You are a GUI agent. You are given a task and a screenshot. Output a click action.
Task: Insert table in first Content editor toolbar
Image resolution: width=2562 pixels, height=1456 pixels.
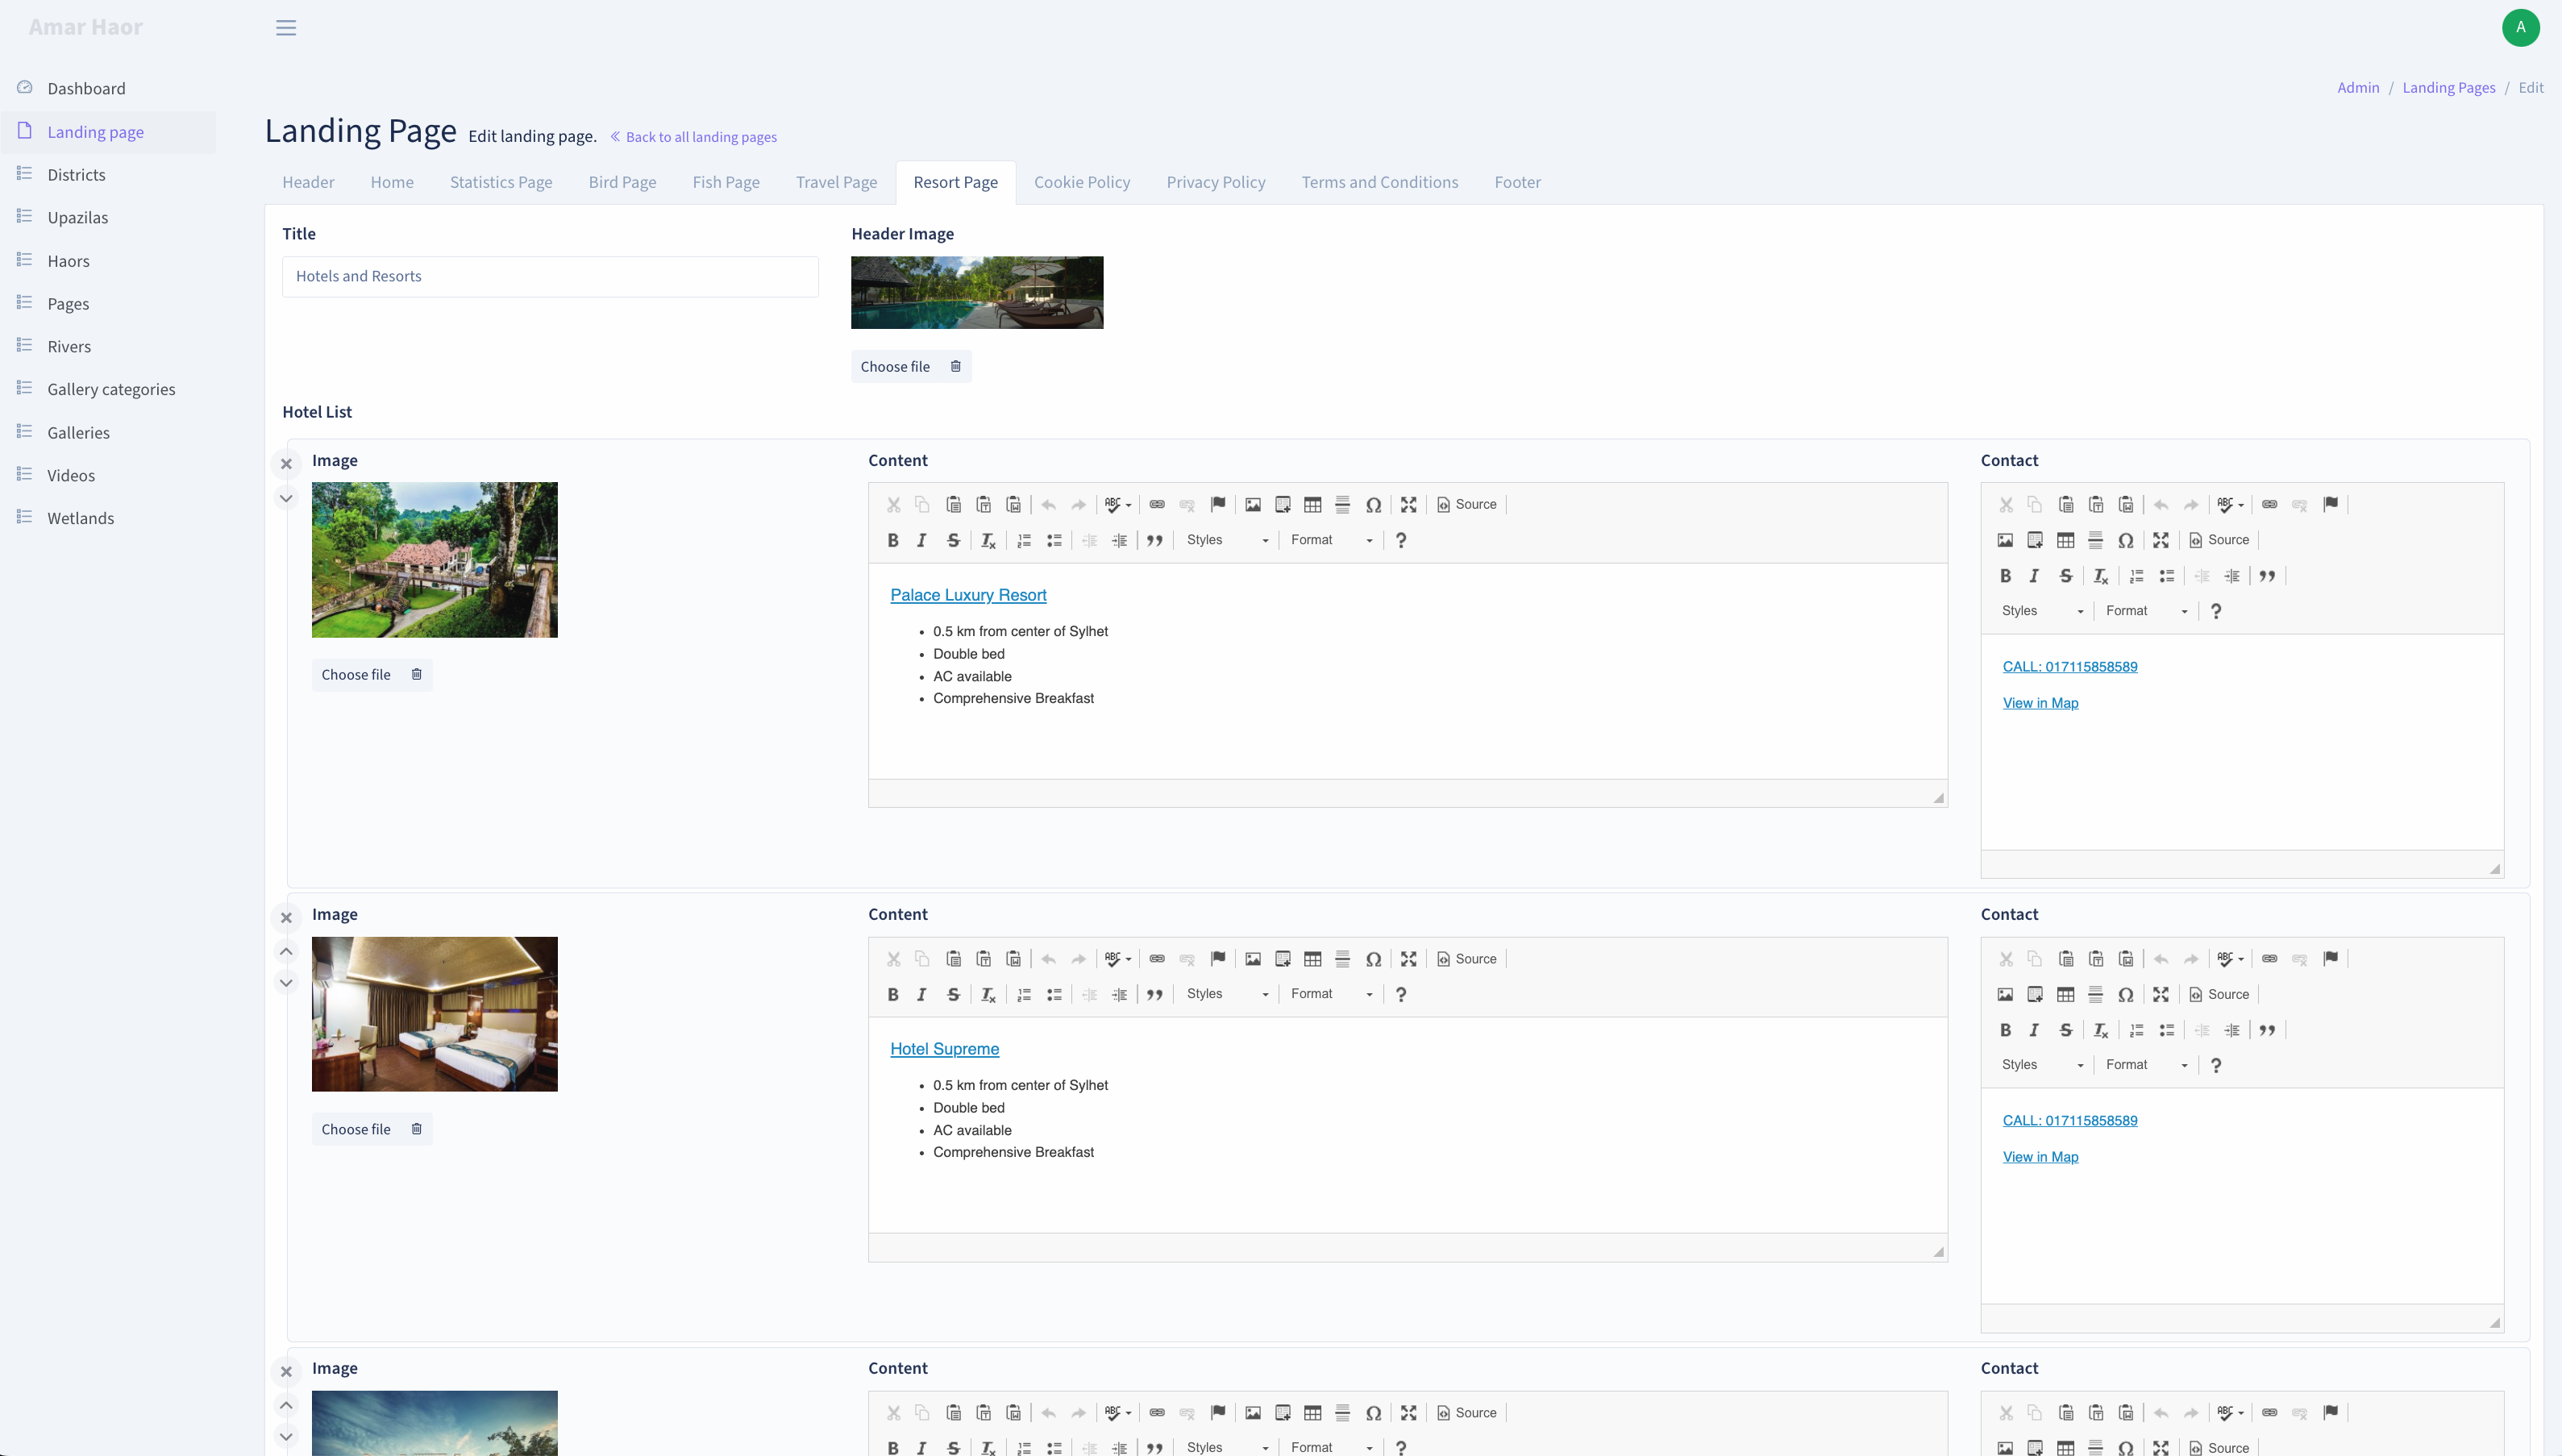pyautogui.click(x=1312, y=505)
